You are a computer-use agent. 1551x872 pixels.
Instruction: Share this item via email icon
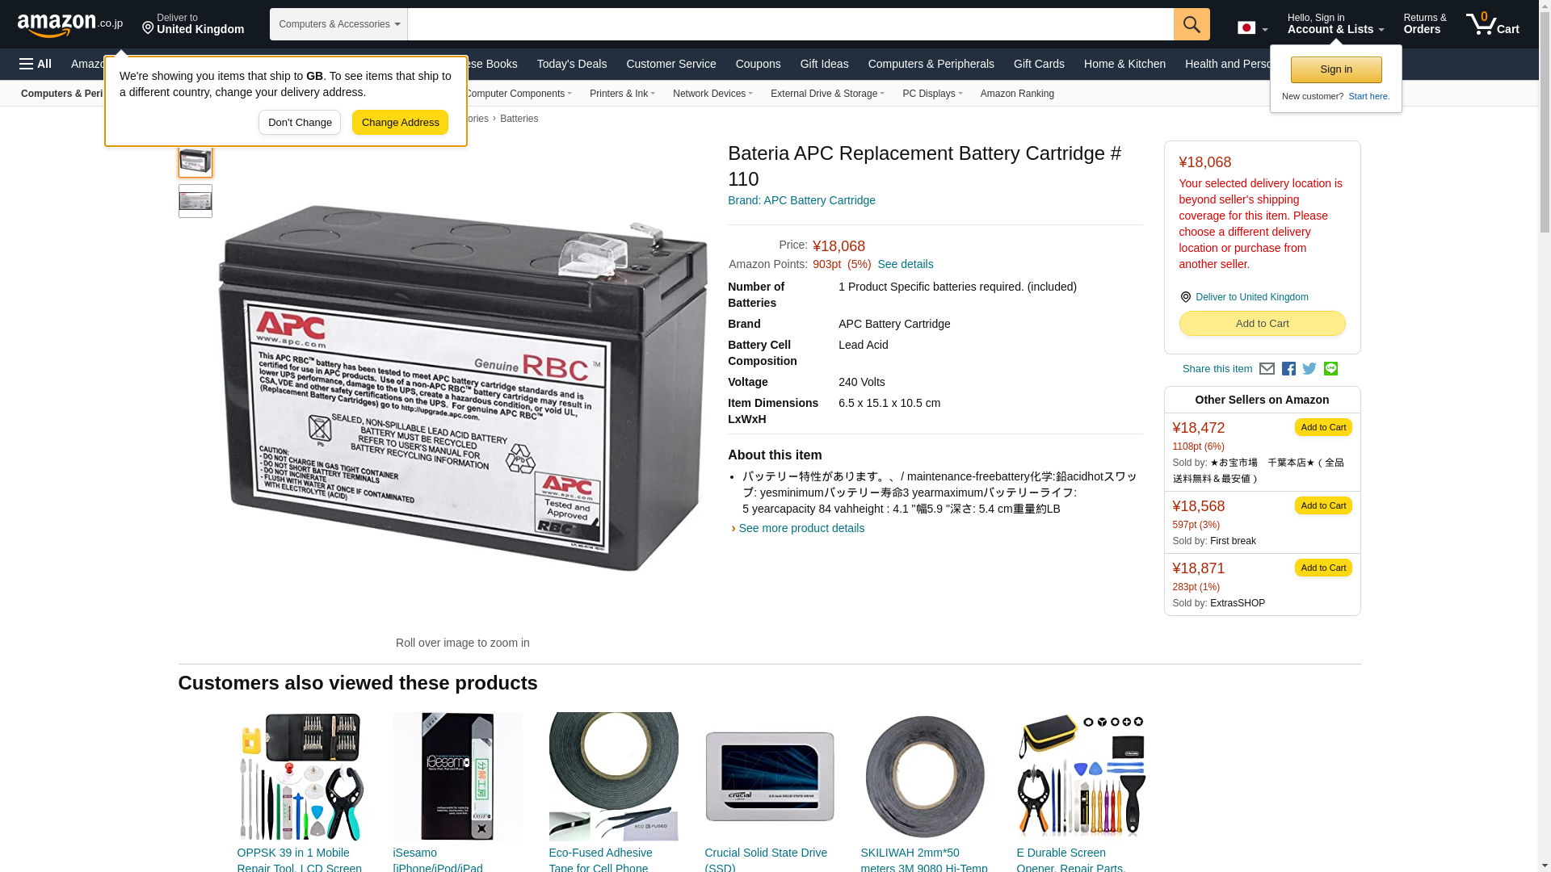(x=1267, y=369)
